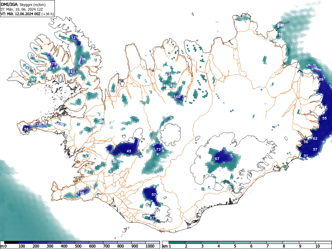Select the "175" visibility value
Image resolution: width=332 pixels, height=249 pixels.
pos(53,64)
